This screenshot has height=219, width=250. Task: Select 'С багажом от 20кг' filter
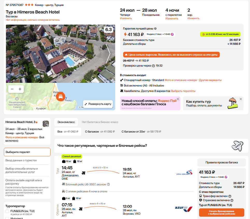click(141, 132)
